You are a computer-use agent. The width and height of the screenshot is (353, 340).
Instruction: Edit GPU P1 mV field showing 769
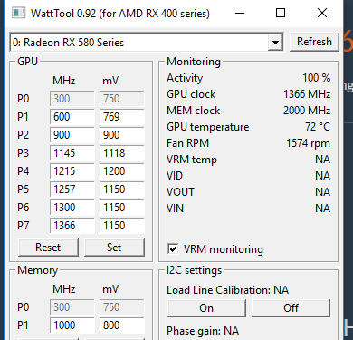(122, 117)
